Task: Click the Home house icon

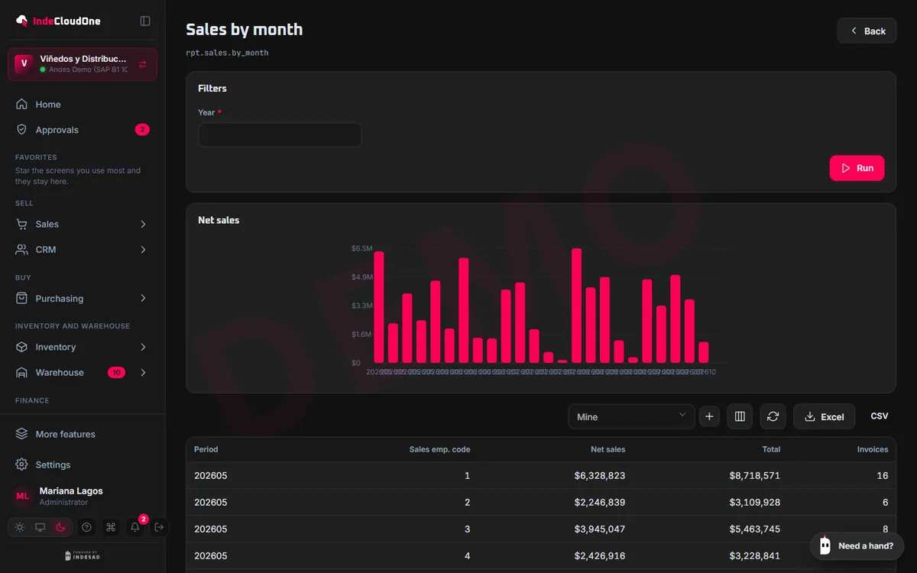Action: (x=22, y=105)
